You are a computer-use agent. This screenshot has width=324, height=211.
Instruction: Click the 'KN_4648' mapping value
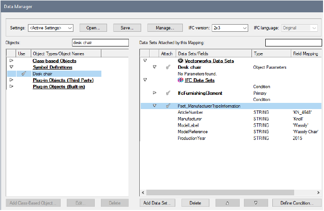pyautogui.click(x=302, y=112)
